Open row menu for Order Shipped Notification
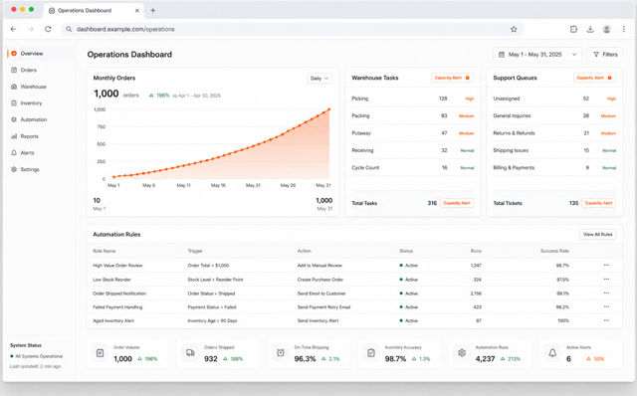Image resolution: width=637 pixels, height=396 pixels. [606, 294]
